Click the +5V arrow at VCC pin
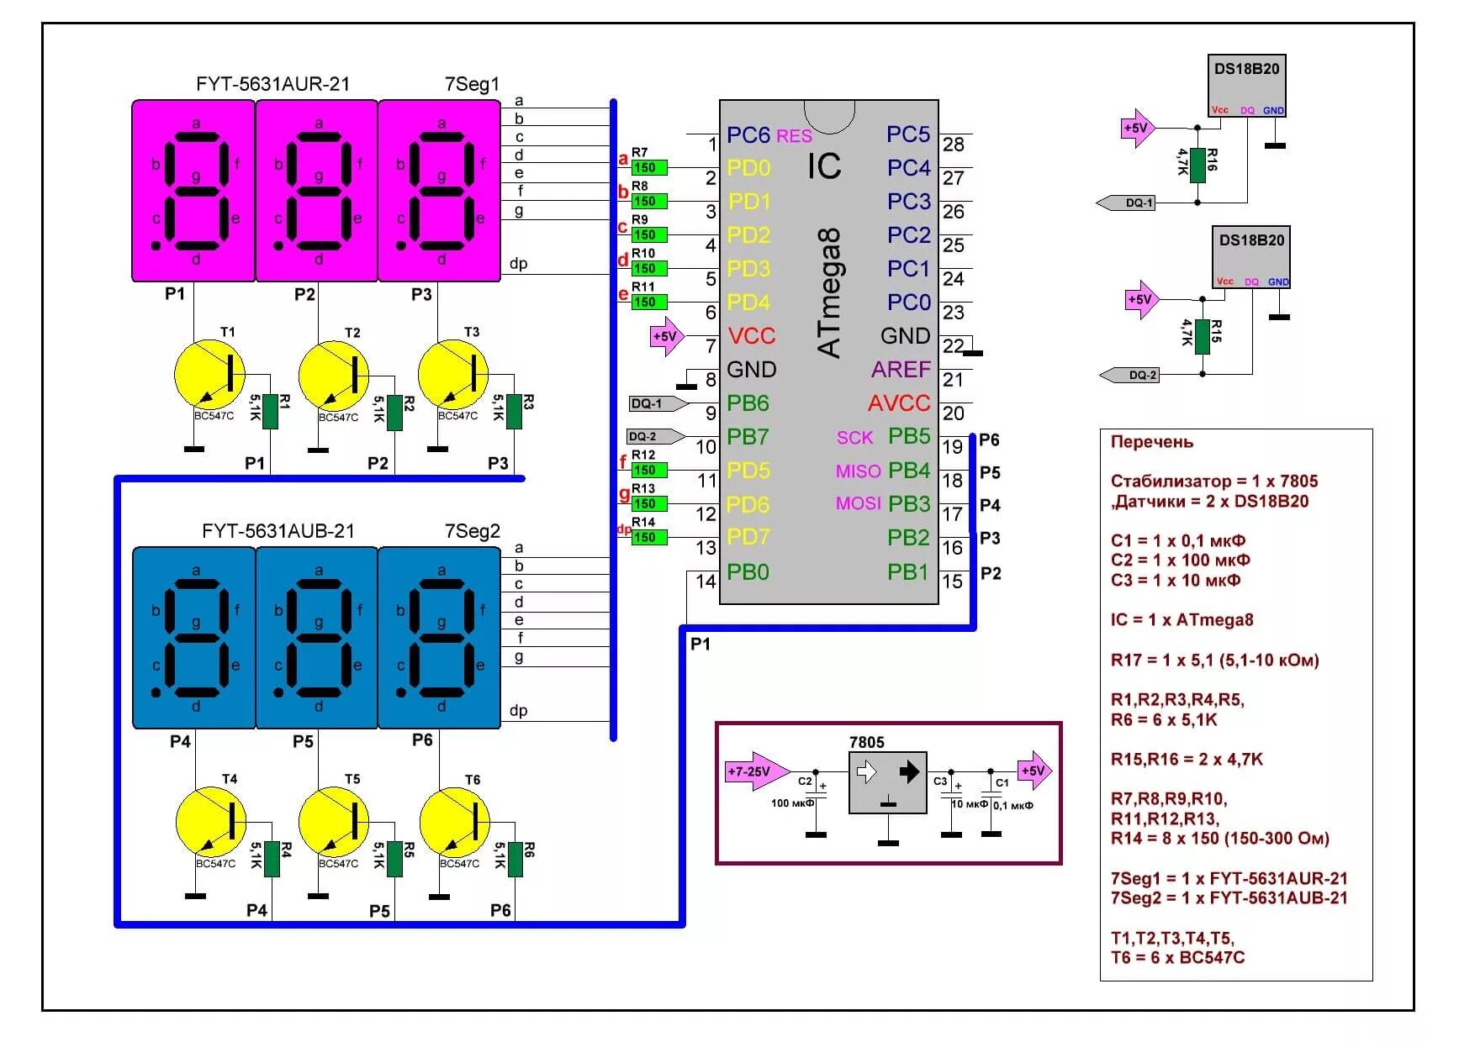Screen dimensions: 1475x1042 (669, 336)
